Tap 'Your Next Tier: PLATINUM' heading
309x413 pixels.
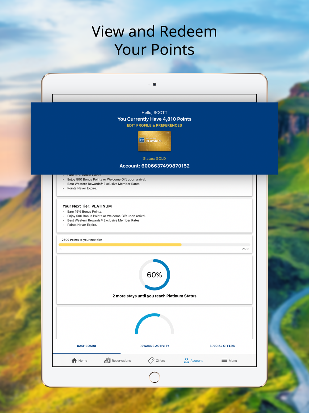(x=87, y=206)
